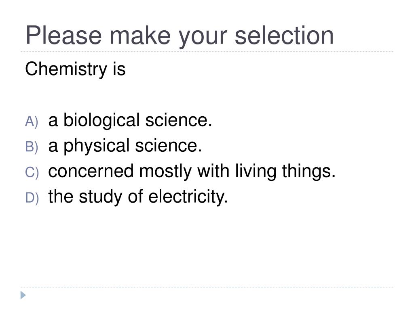414x310 pixels.
Task: Choose answer text 'a physical science.'
Action: tap(125, 146)
